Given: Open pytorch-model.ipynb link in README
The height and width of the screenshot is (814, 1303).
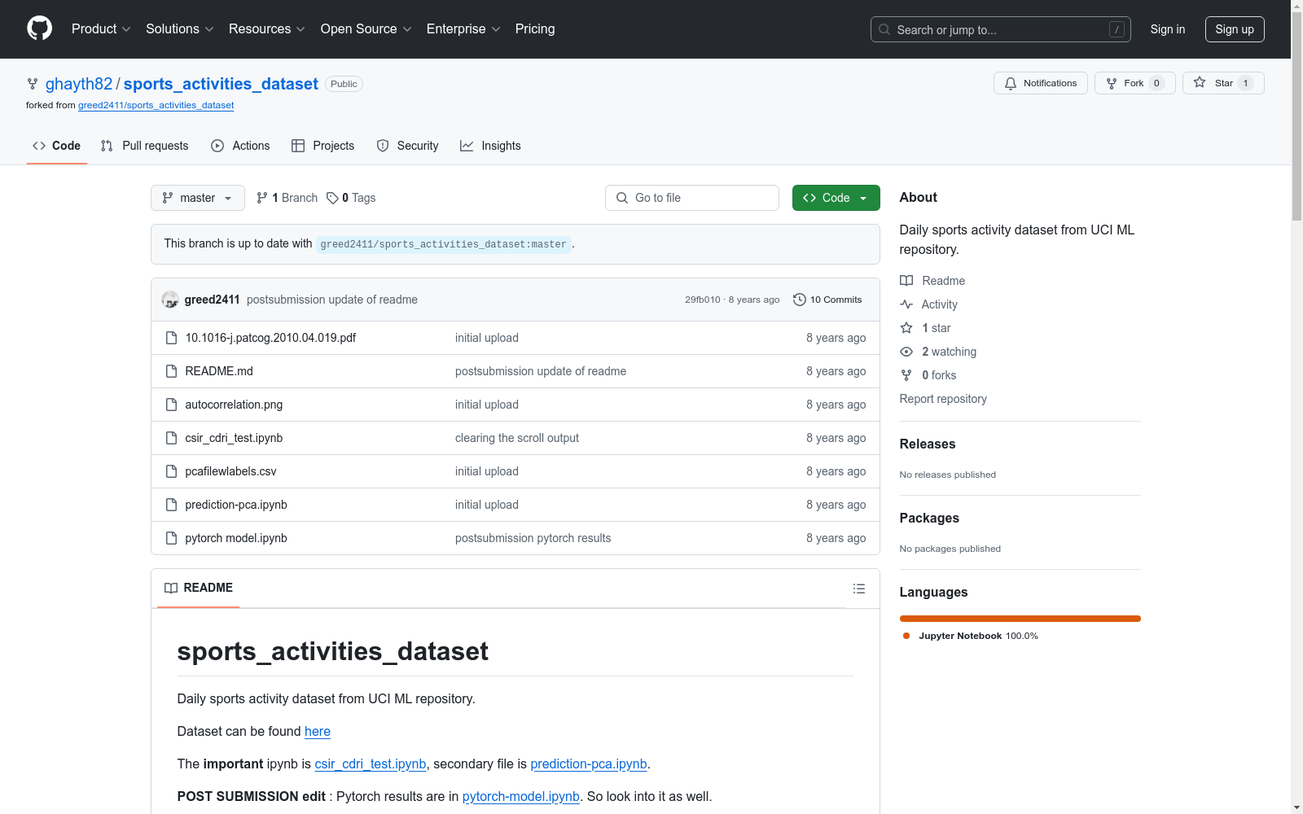Looking at the screenshot, I should pyautogui.click(x=521, y=797).
